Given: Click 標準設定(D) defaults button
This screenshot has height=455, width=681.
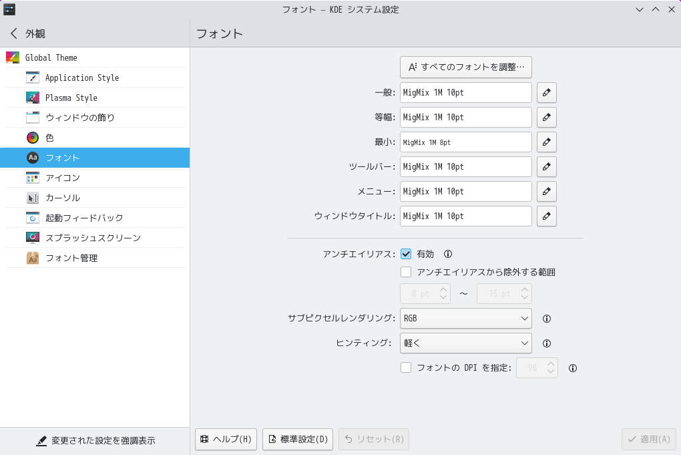Looking at the screenshot, I should pos(298,439).
